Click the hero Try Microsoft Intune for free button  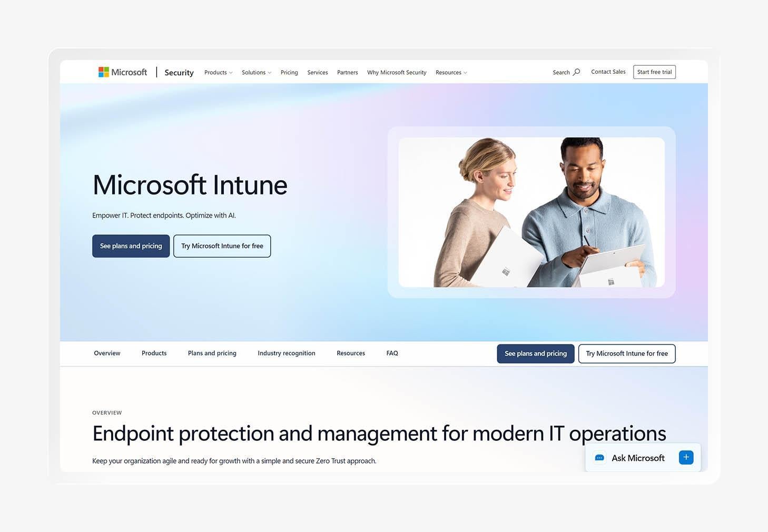point(222,246)
